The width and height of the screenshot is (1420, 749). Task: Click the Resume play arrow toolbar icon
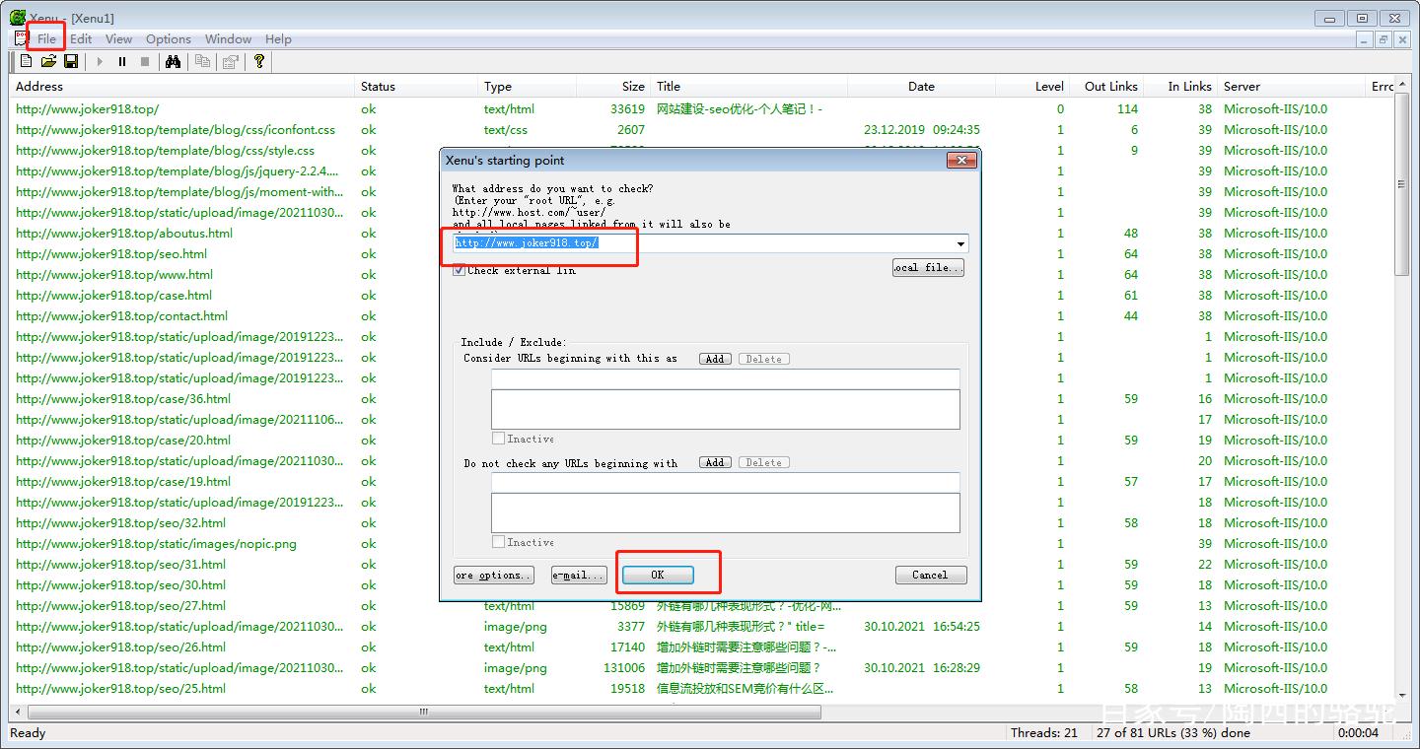100,61
